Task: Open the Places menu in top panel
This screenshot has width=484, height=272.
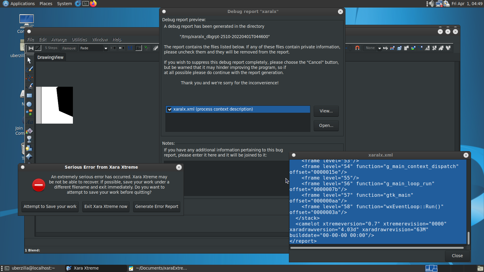Action: [46, 4]
